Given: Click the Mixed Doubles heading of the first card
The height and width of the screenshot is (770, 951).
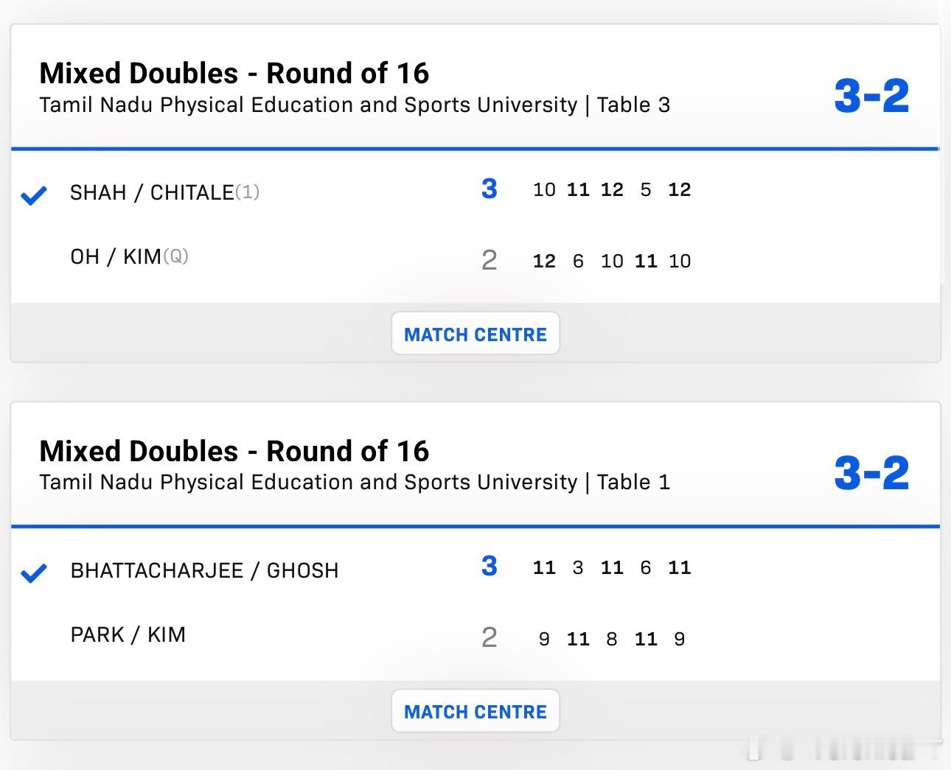Looking at the screenshot, I should [234, 73].
